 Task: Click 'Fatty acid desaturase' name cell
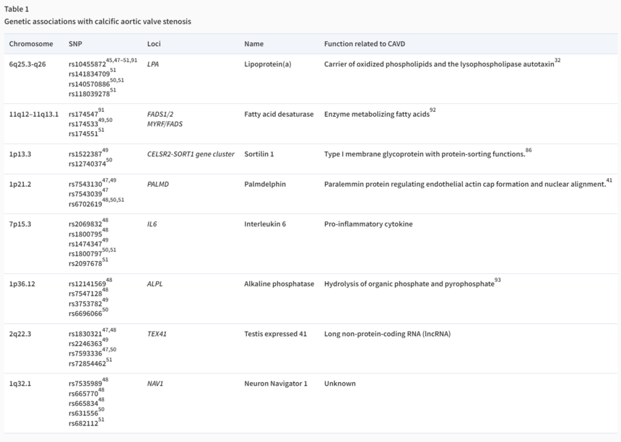pos(279,114)
